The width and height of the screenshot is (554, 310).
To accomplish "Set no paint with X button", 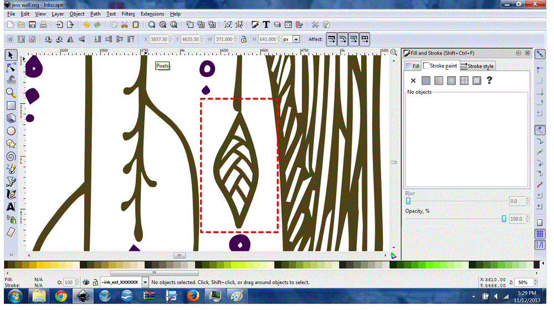I will point(413,81).
